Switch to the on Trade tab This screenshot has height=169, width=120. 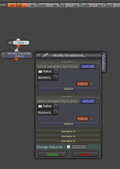coord(83,5)
